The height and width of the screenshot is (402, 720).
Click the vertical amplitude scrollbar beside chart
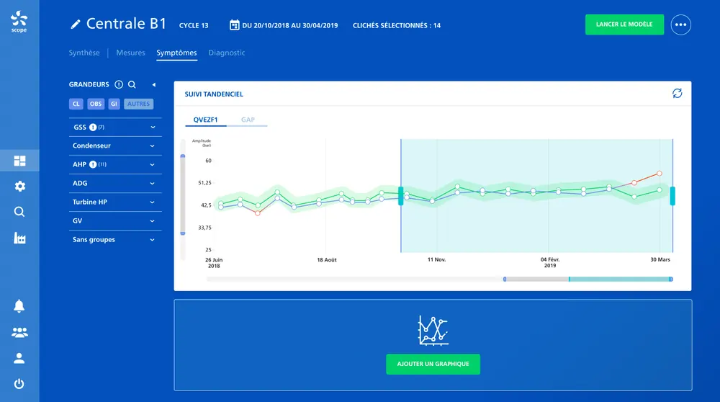(x=183, y=195)
